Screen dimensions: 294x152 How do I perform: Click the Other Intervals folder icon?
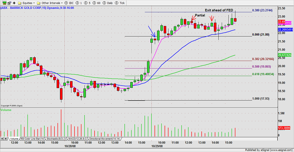pos(38,3)
